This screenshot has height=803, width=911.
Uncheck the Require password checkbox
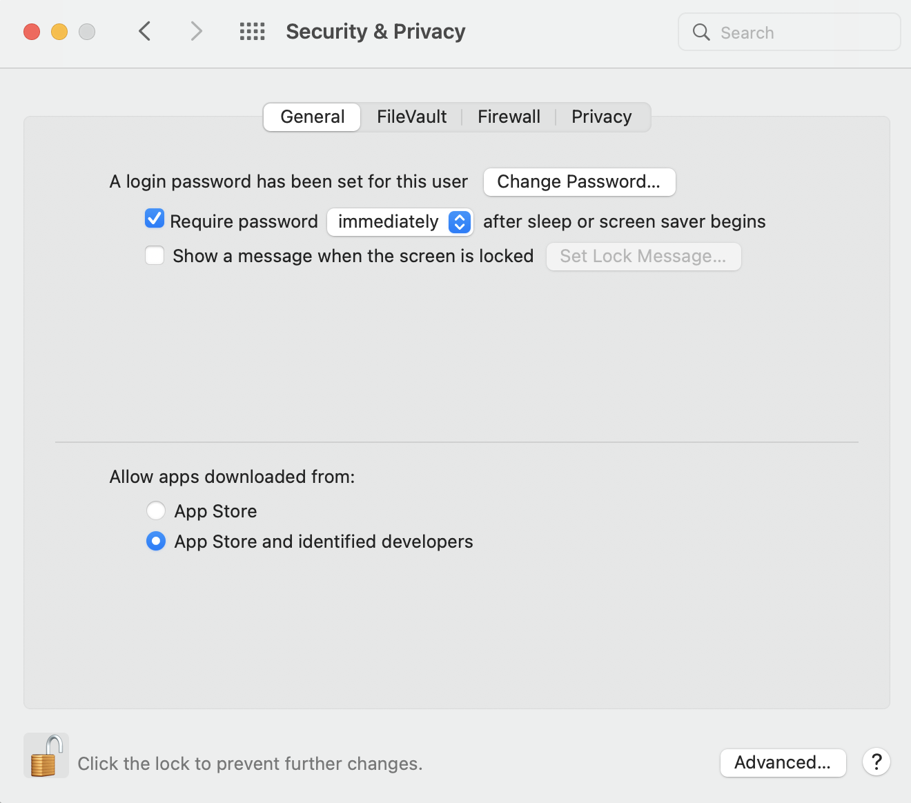pyautogui.click(x=155, y=219)
